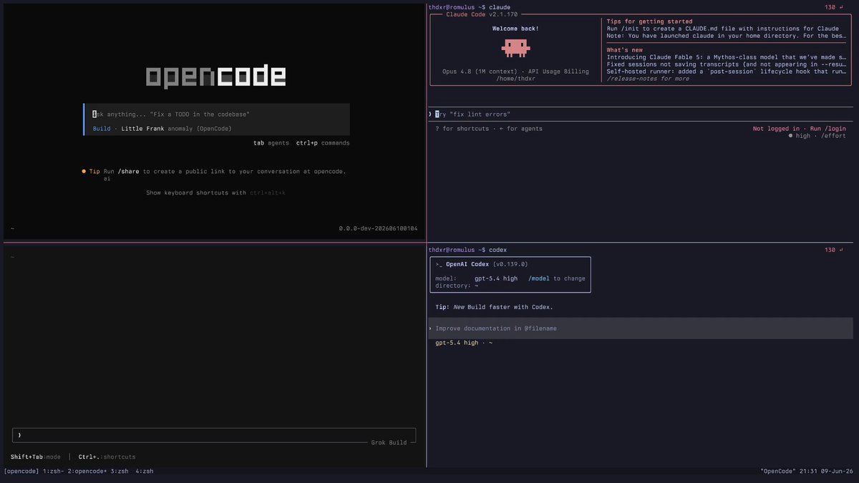
Task: Click 'Run /login' in Claude pane
Action: coord(828,129)
